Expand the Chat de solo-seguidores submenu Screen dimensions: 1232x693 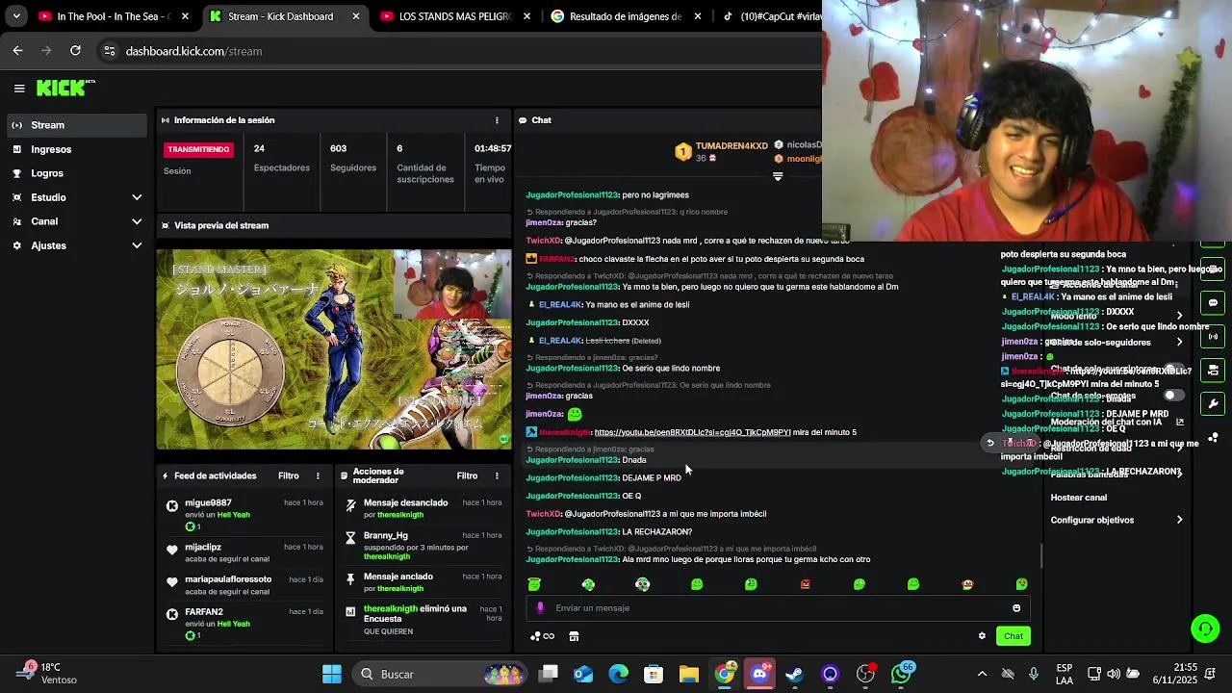tap(1116, 343)
